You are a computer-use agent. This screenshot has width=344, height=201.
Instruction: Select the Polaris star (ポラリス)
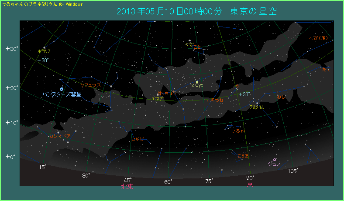44,47
